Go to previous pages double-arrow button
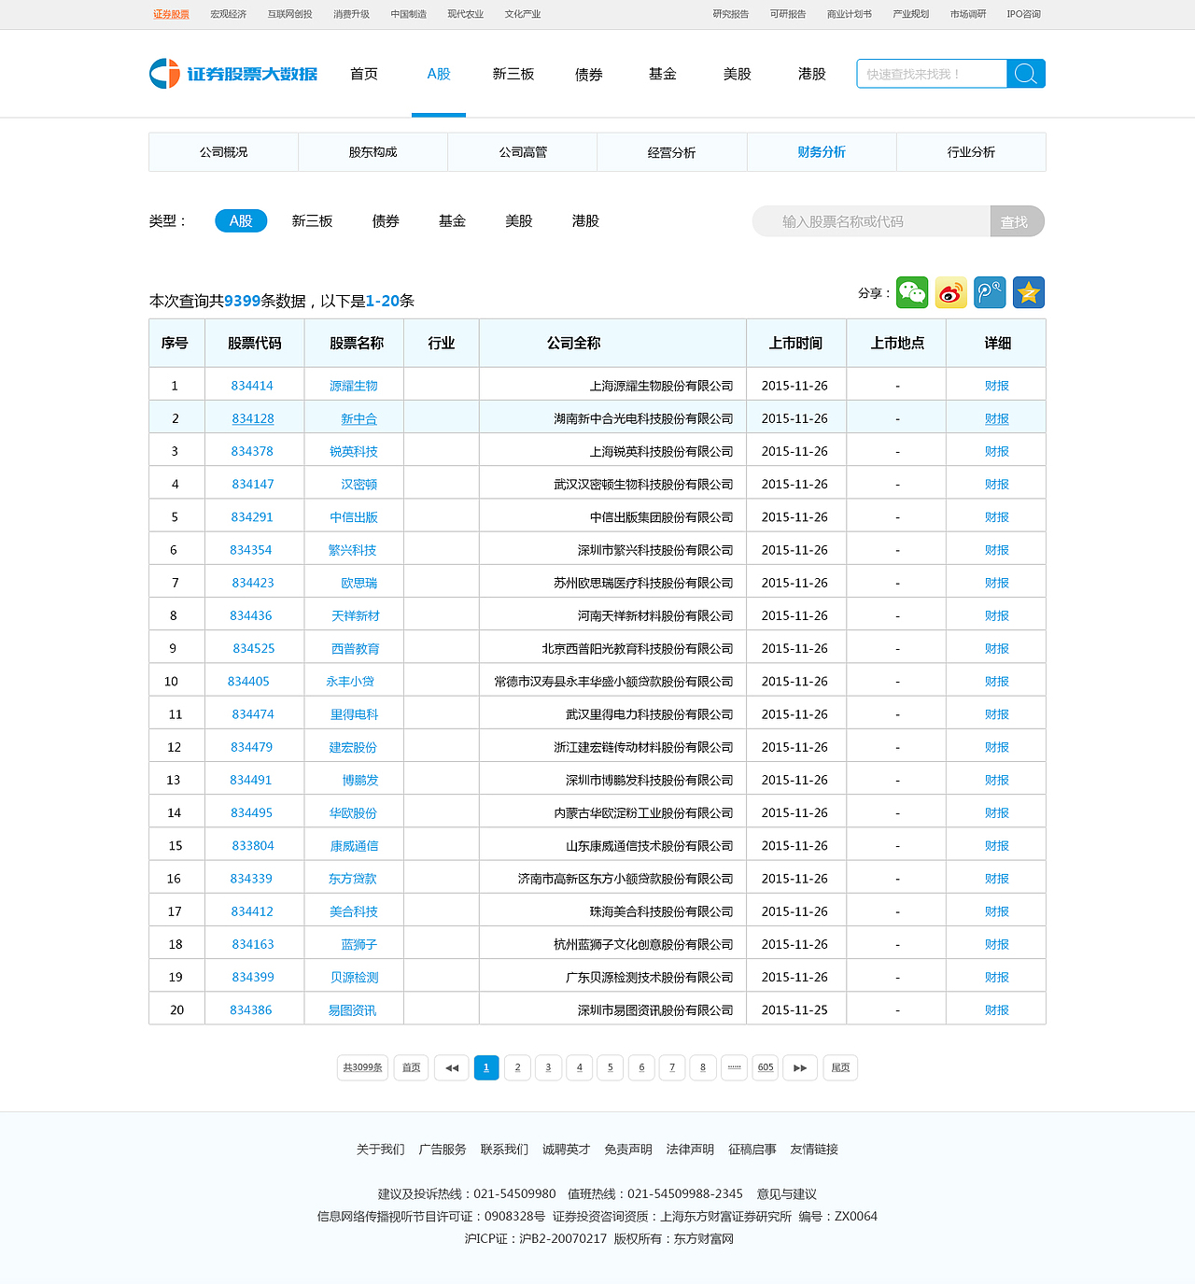This screenshot has height=1284, width=1195. [452, 1067]
